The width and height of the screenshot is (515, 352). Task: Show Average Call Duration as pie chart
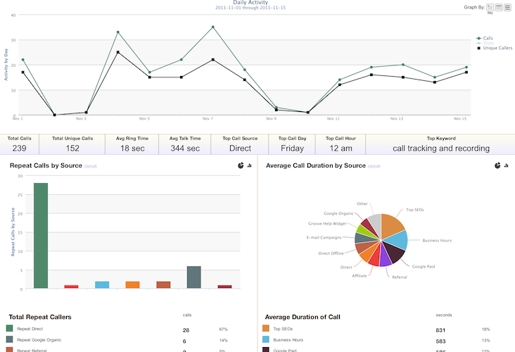coord(497,165)
